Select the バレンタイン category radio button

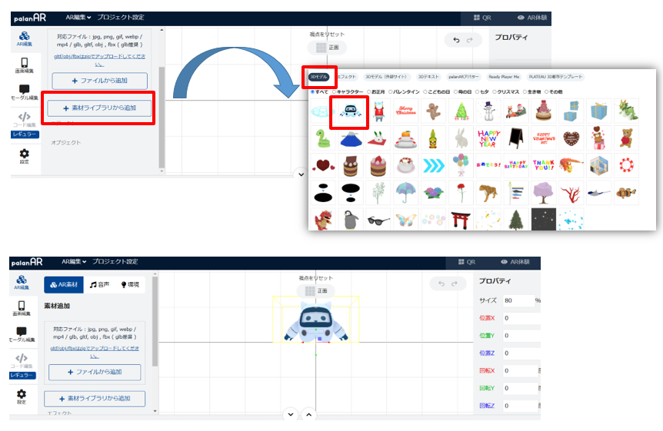(391, 91)
